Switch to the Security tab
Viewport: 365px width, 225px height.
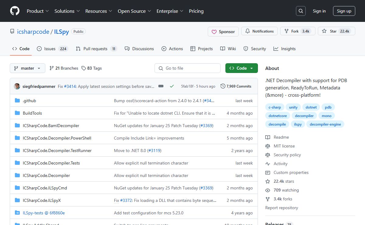coord(255,49)
